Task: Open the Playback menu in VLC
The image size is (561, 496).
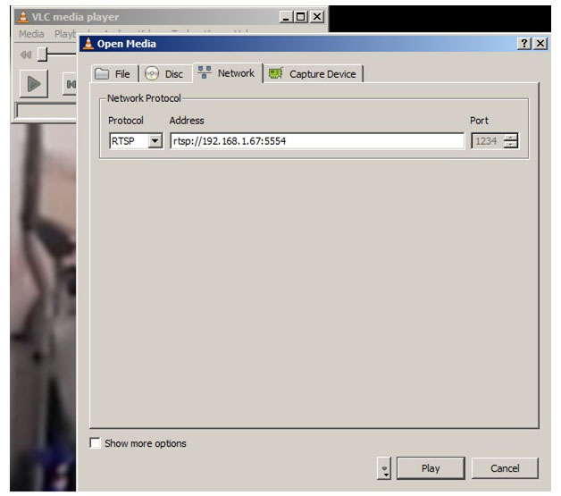Action: coord(66,34)
